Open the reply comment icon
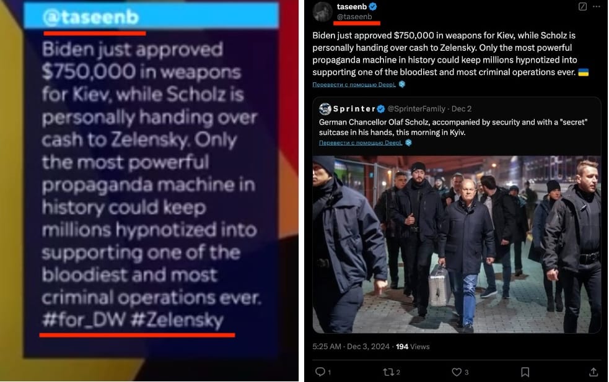 320,372
